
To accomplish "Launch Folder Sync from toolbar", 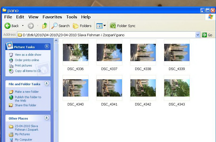I will pos(123,26).
